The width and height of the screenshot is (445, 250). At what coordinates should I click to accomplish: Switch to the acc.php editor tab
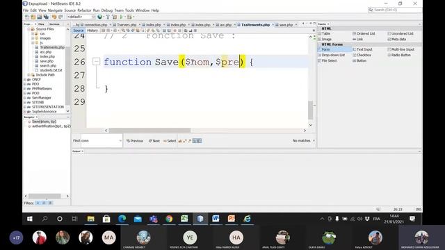click(226, 25)
